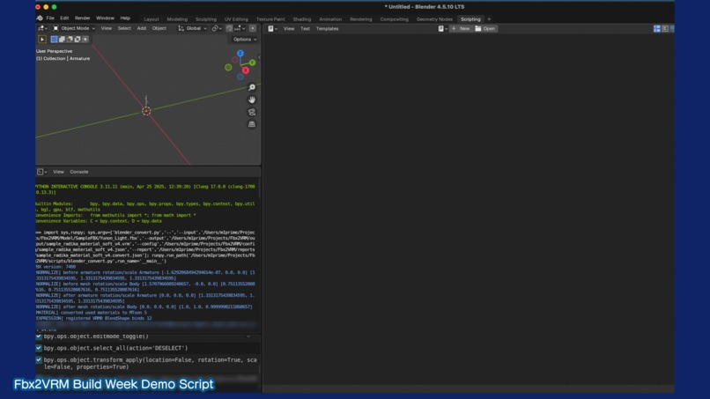Click the plus icon beside New
This screenshot has height=399, width=710.
[x=455, y=28]
